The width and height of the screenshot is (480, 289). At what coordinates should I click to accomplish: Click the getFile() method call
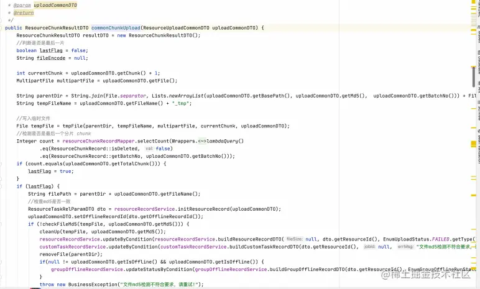tap(163, 81)
